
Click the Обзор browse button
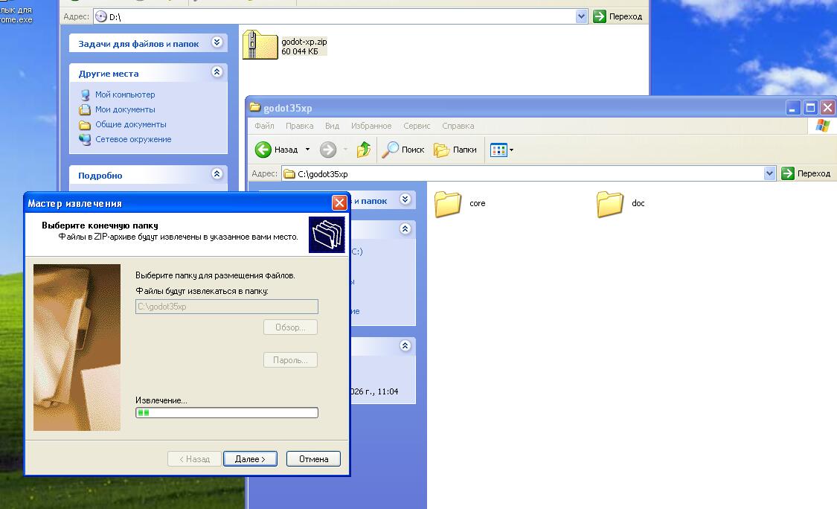tap(290, 327)
